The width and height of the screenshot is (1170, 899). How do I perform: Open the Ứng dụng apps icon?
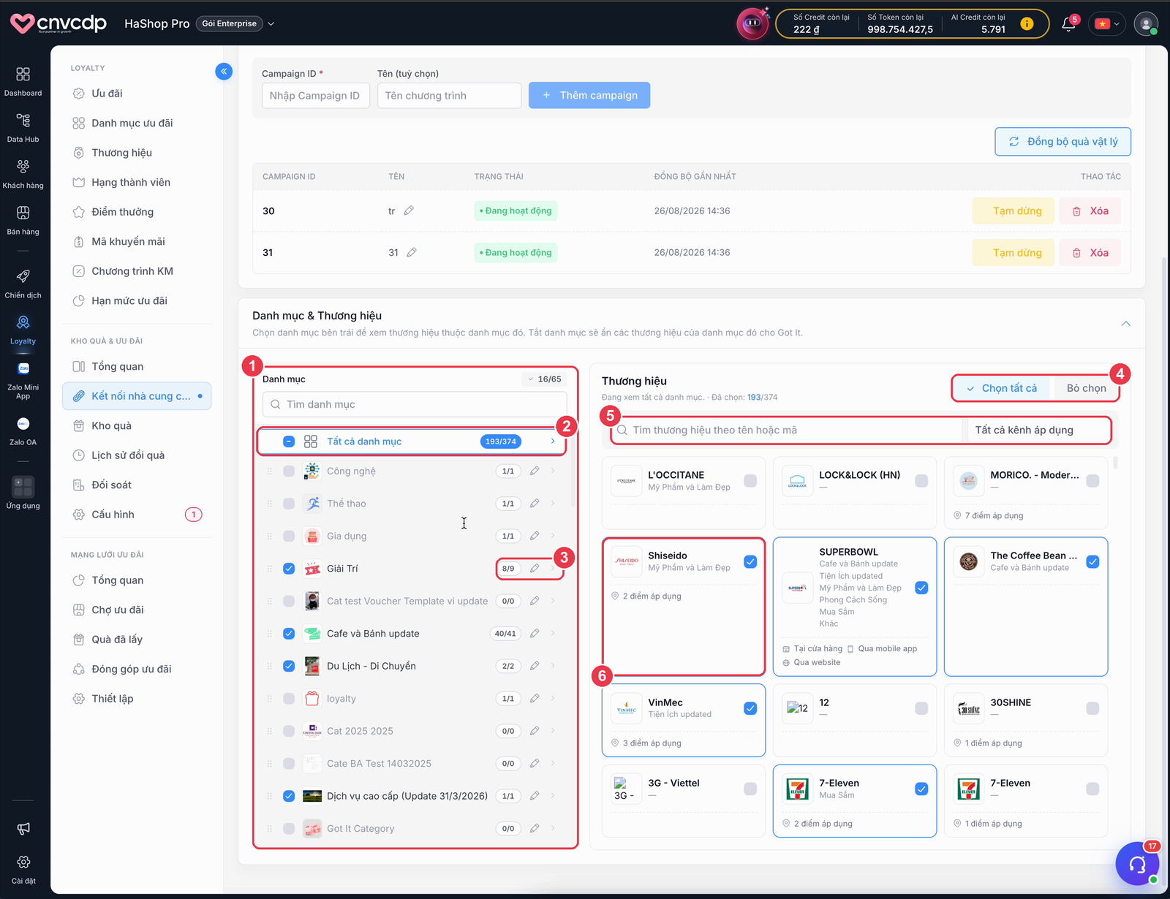point(23,487)
